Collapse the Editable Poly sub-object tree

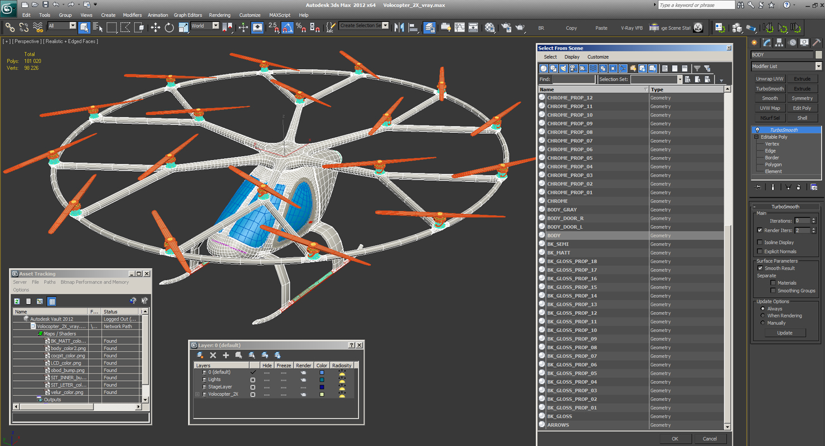coord(756,137)
